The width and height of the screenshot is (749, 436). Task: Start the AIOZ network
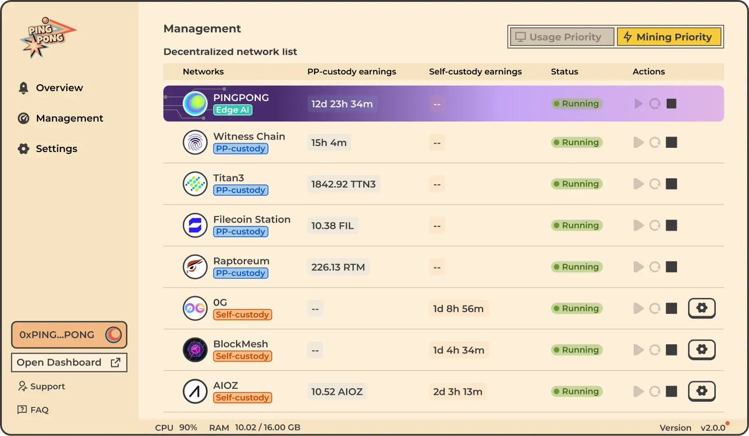[638, 392]
